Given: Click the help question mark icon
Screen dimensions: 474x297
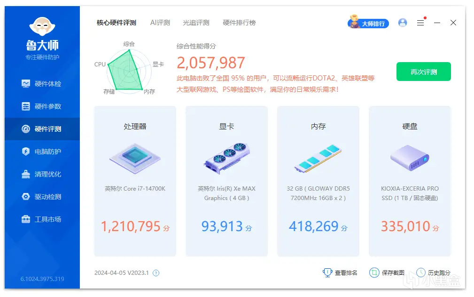Looking at the screenshot, I should click(156, 273).
